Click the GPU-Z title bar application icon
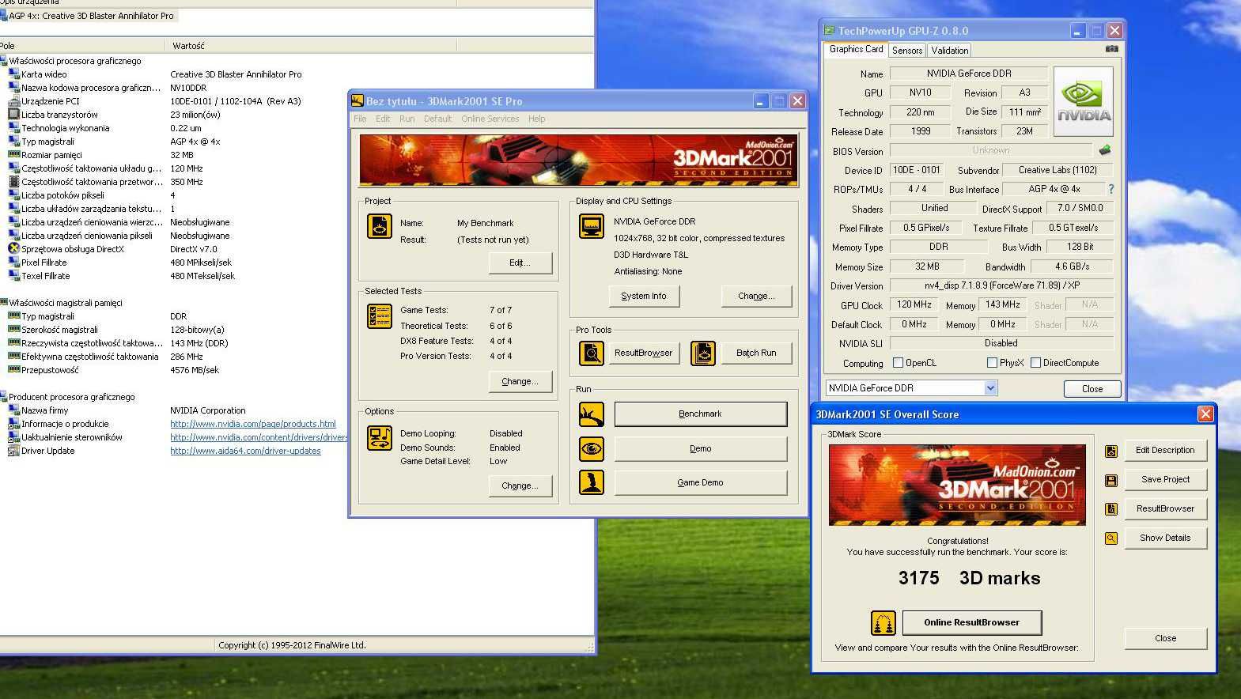 (x=829, y=31)
